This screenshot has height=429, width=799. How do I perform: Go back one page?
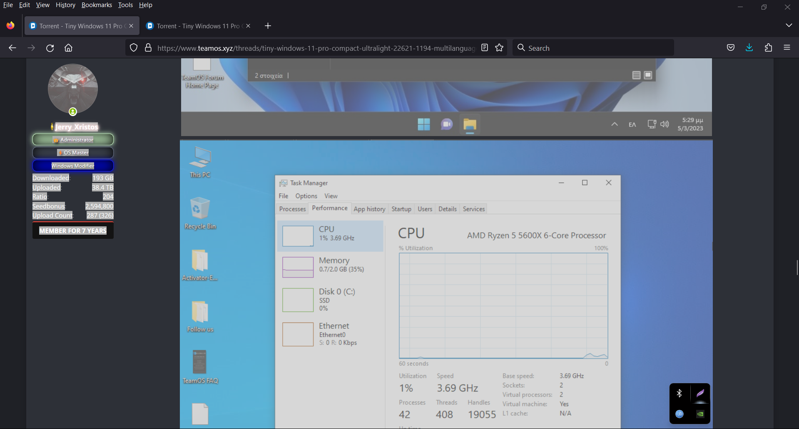[12, 48]
